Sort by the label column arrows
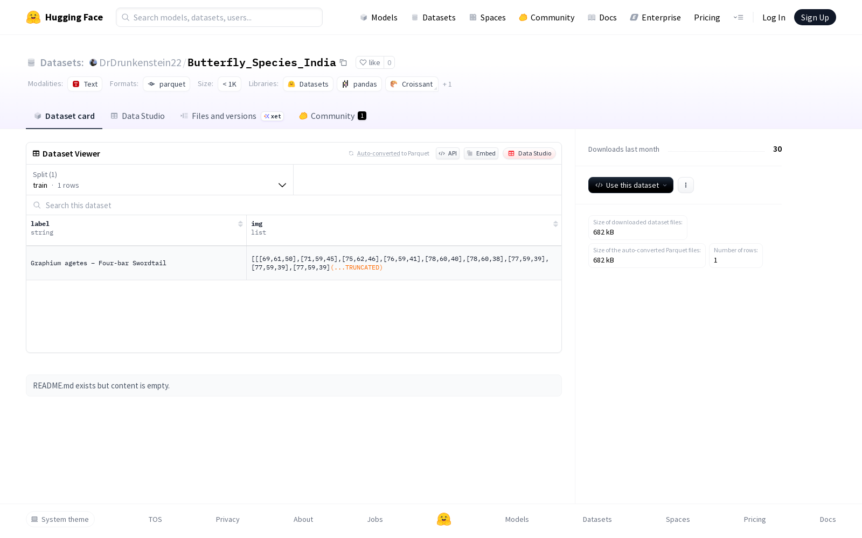 tap(240, 224)
